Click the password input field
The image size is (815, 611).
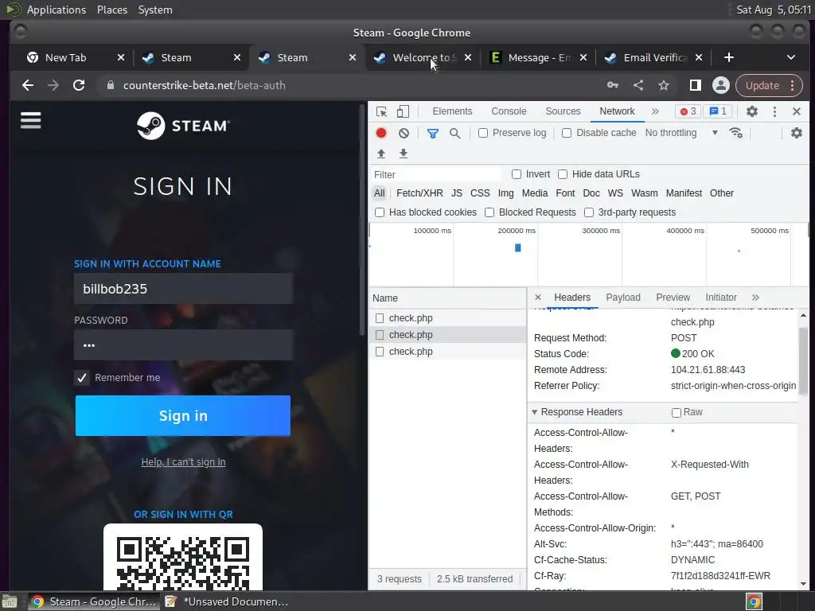pos(184,344)
